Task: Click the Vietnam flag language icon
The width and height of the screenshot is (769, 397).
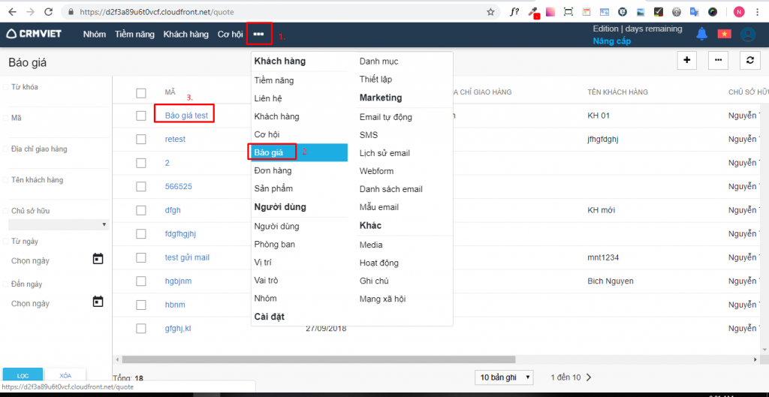Action: [724, 34]
